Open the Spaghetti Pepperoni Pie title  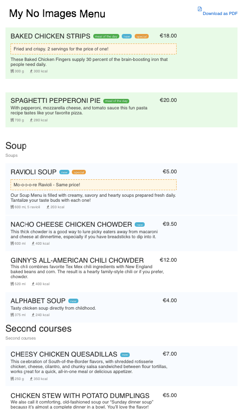[55, 100]
